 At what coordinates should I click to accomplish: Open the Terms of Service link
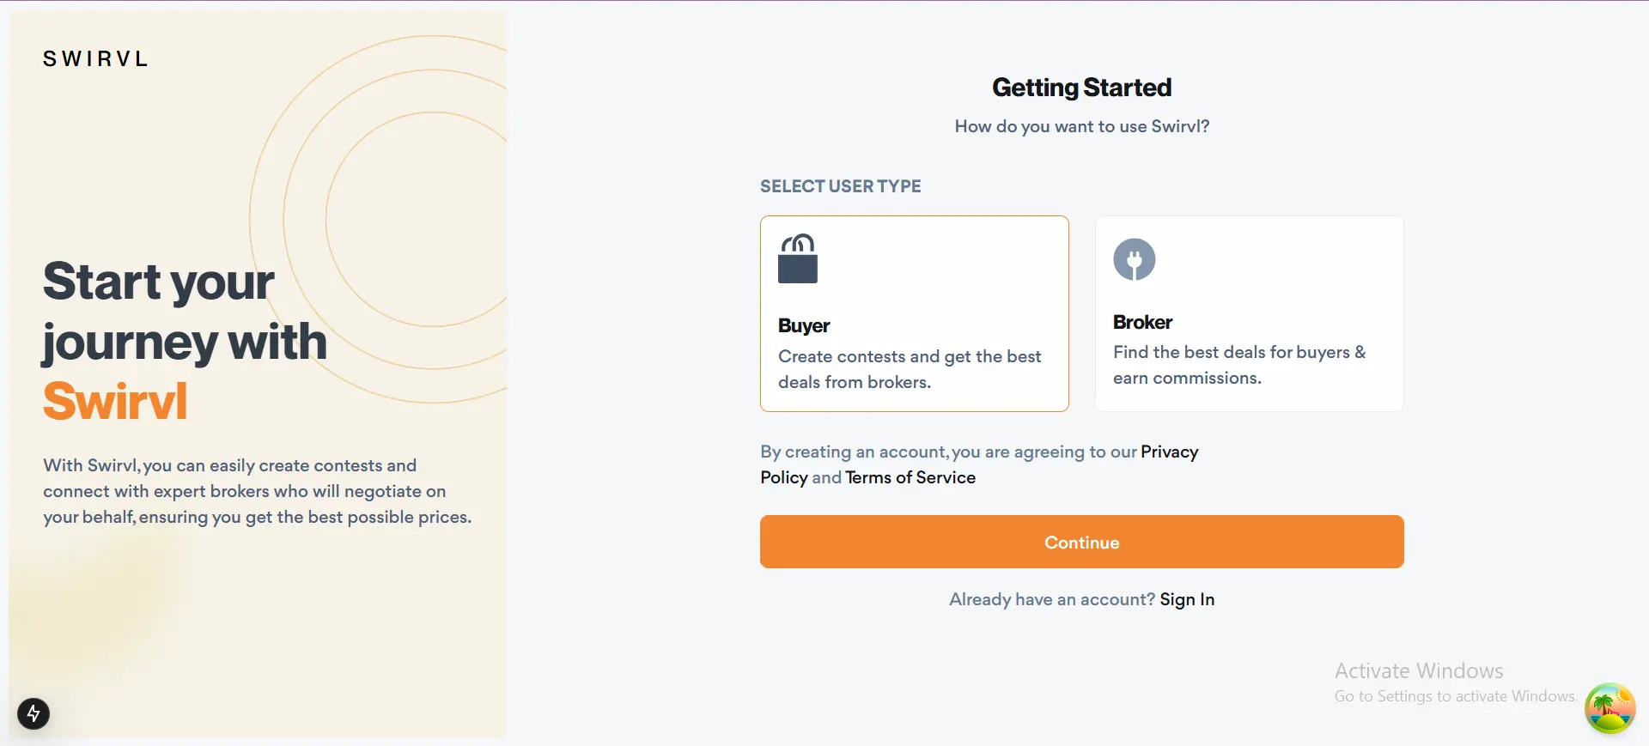point(910,477)
